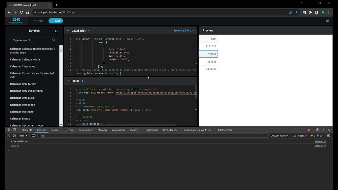Switch to the Memory tab
This screenshot has height=190, width=338.
coord(102,130)
